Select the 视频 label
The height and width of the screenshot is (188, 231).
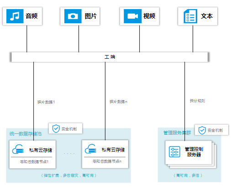click(149, 16)
